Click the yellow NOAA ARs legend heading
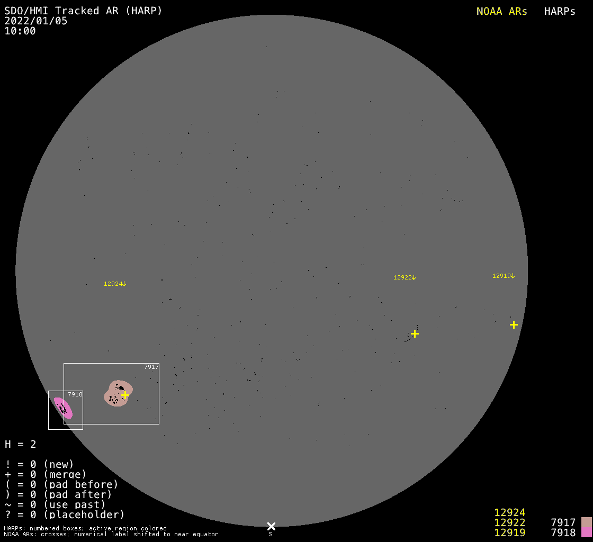Viewport: 593px width, 542px height. [x=501, y=12]
